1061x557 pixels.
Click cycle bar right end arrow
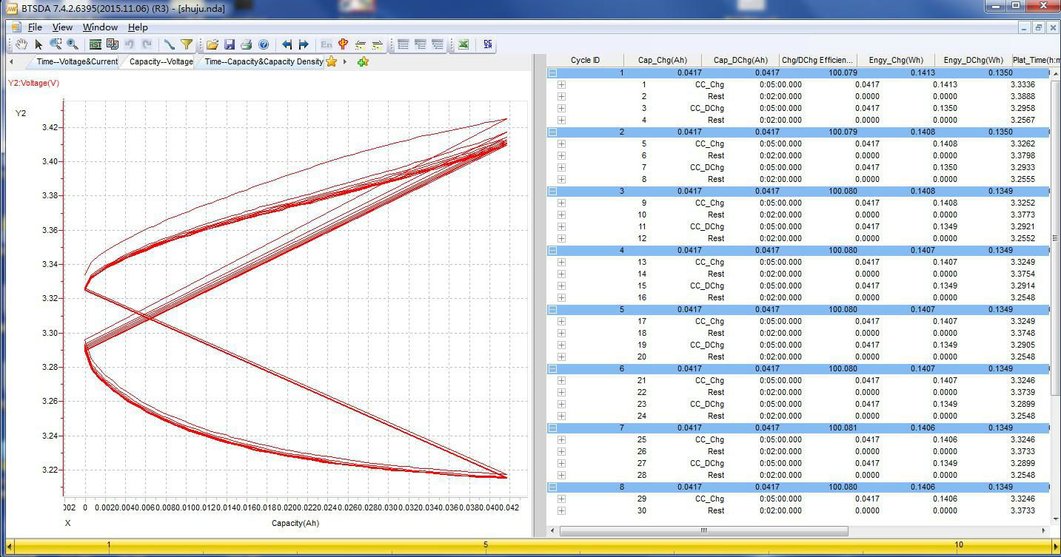(x=1057, y=546)
